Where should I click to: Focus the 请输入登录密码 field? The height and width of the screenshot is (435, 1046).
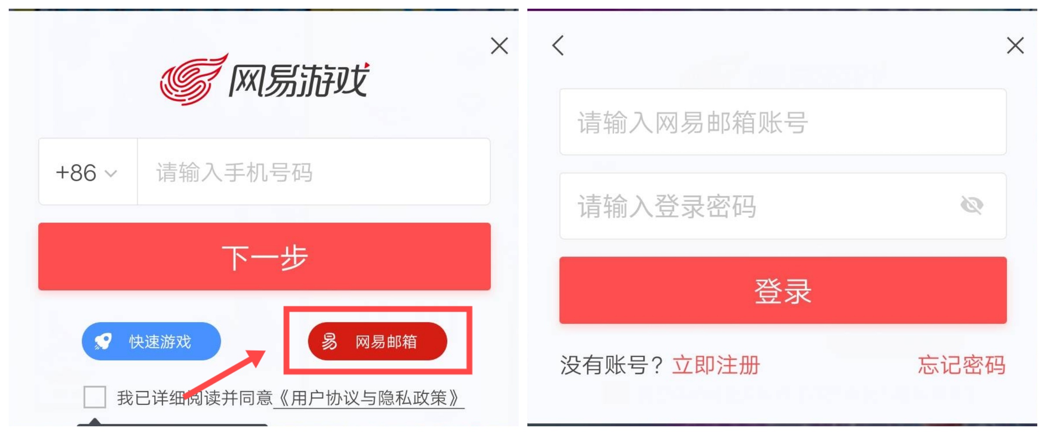pyautogui.click(x=758, y=206)
